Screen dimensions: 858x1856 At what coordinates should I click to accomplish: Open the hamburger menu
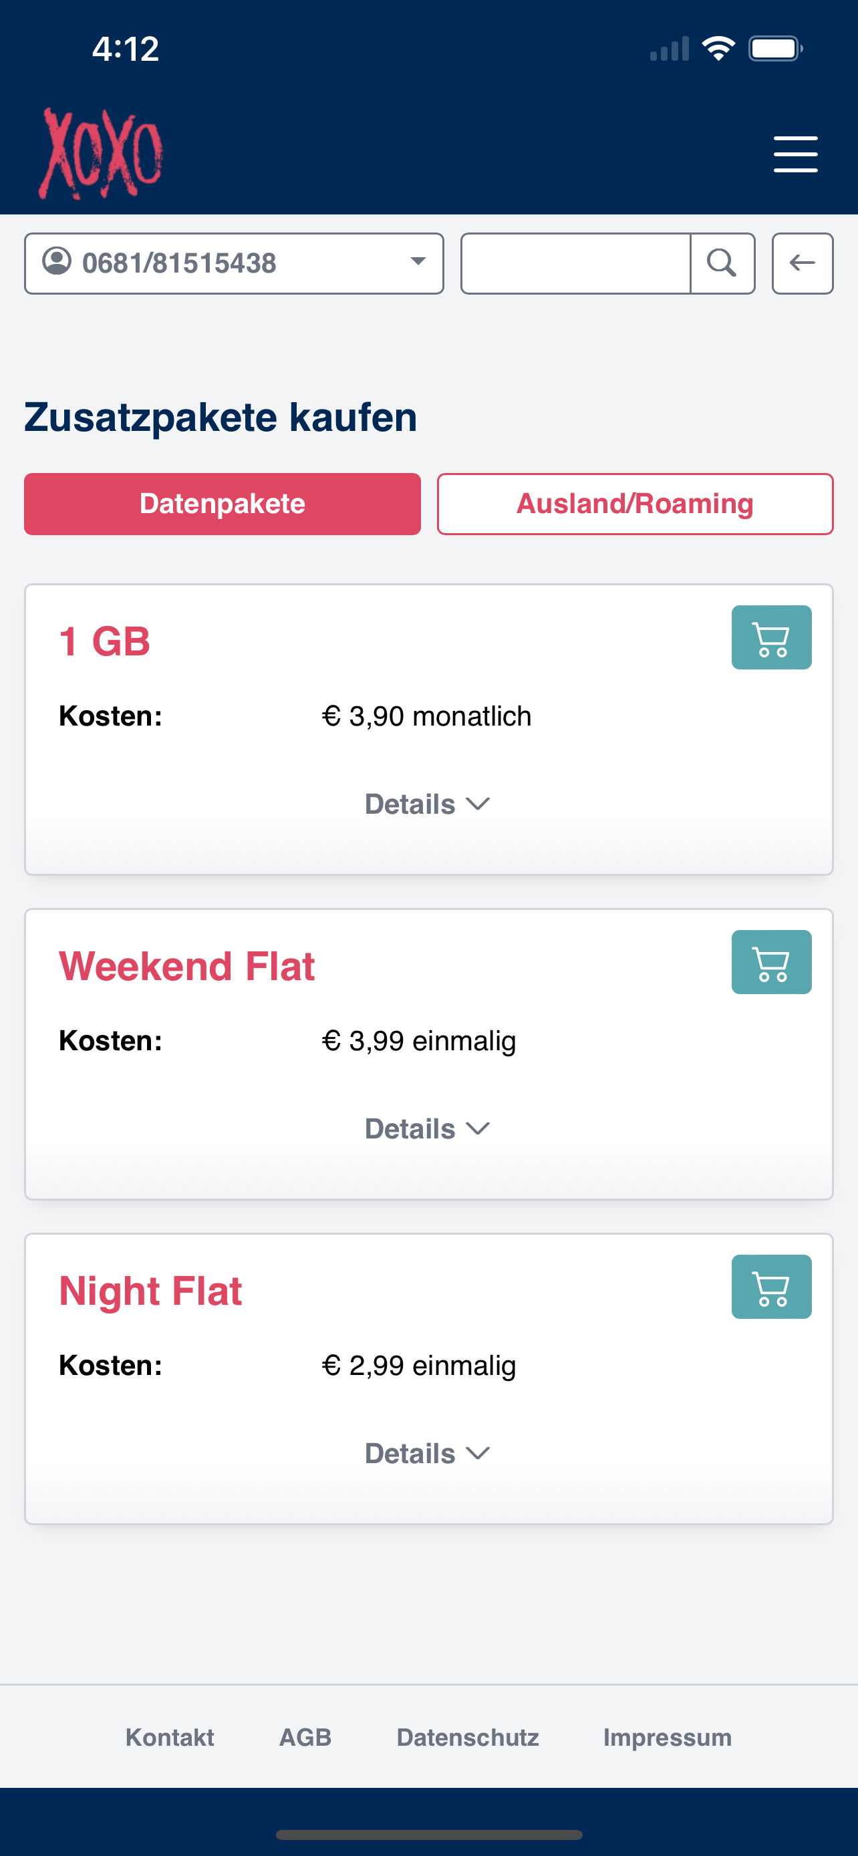(x=795, y=154)
